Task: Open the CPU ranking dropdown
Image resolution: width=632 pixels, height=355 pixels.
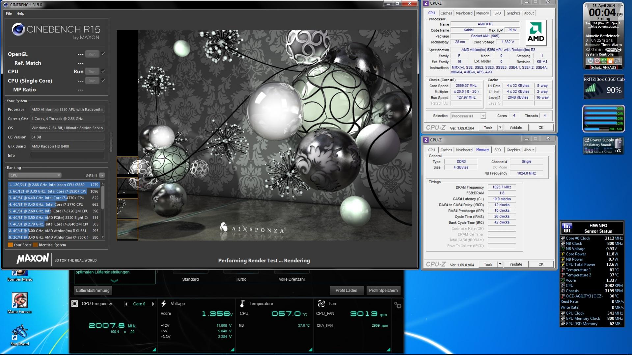Action: click(35, 175)
